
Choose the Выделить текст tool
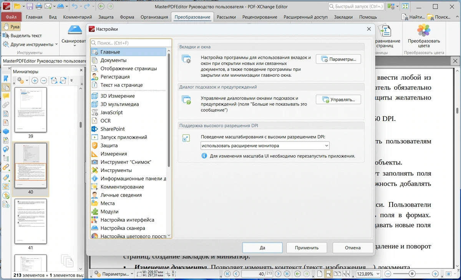[x=22, y=36]
